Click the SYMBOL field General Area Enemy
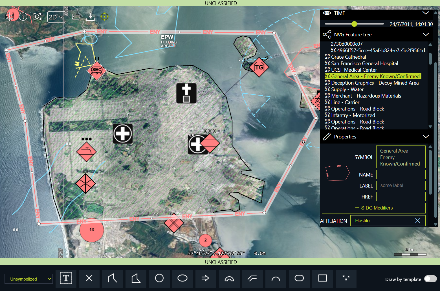 point(401,157)
